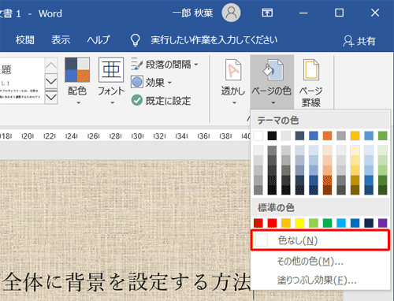Pick purple standard color swatch
Image resolution: width=394 pixels, height=301 pixels.
click(383, 223)
